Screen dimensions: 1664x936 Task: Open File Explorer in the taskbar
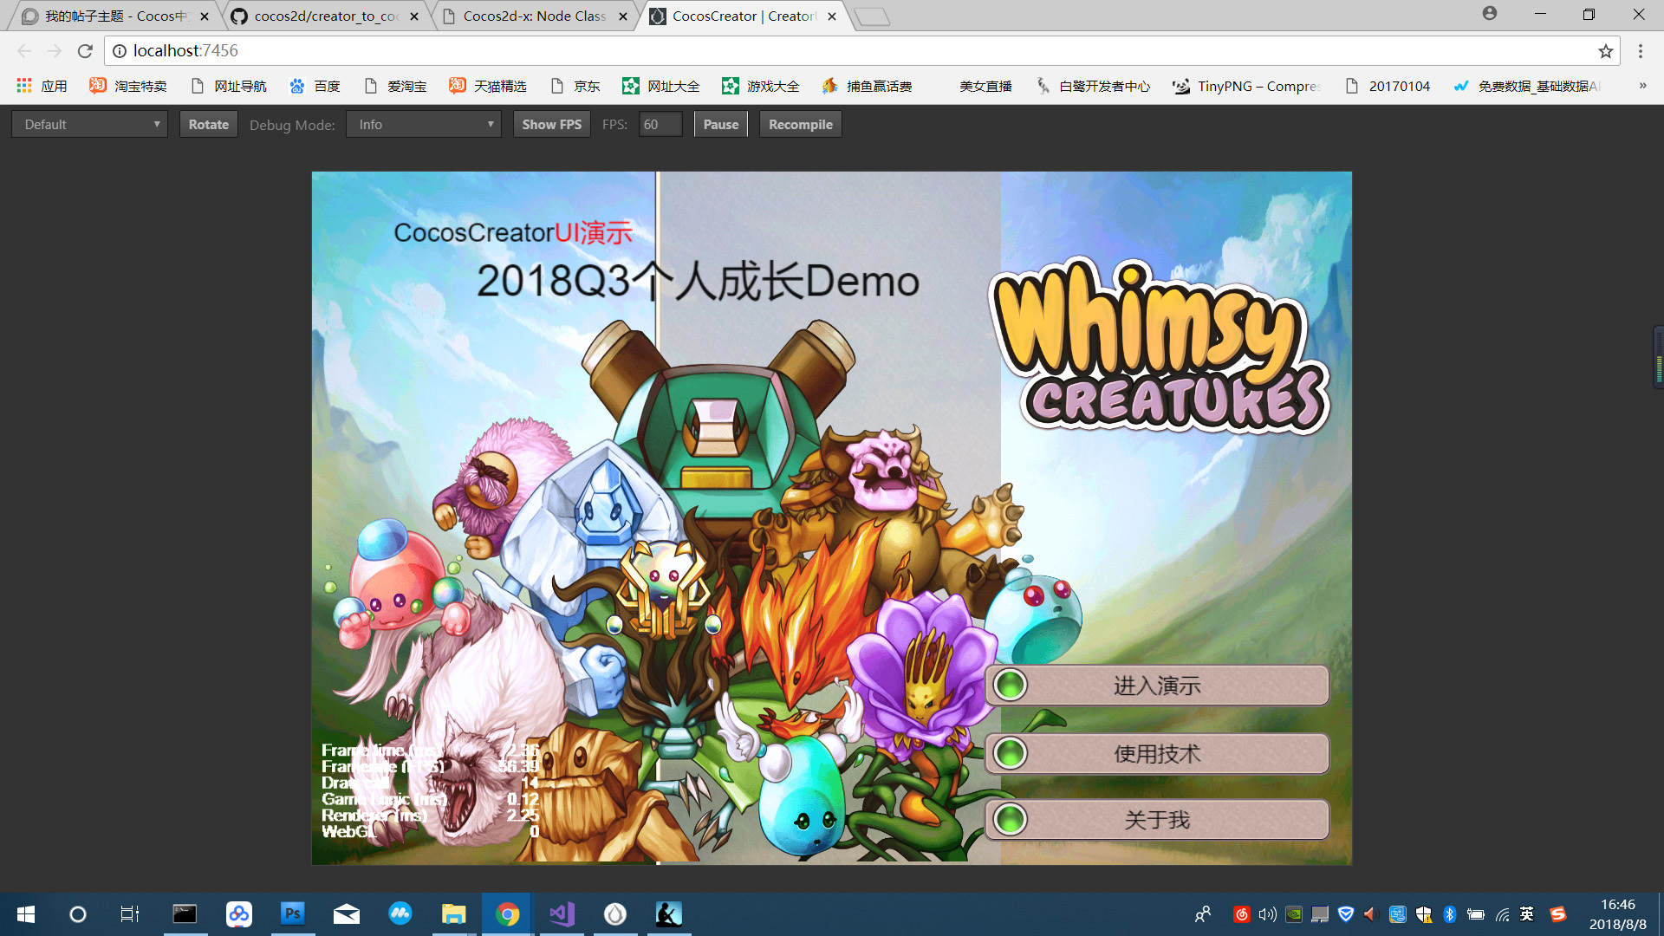click(x=453, y=913)
